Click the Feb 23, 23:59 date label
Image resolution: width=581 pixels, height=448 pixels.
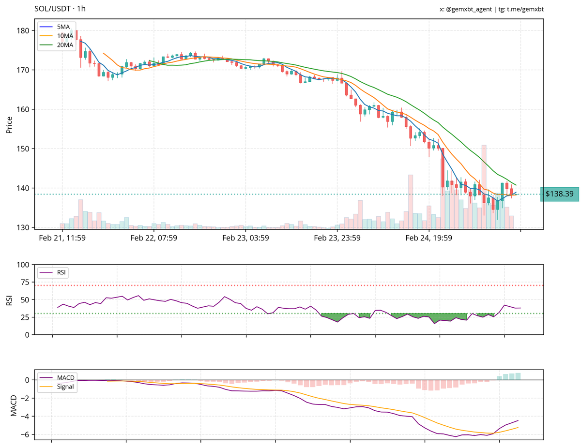(337, 238)
